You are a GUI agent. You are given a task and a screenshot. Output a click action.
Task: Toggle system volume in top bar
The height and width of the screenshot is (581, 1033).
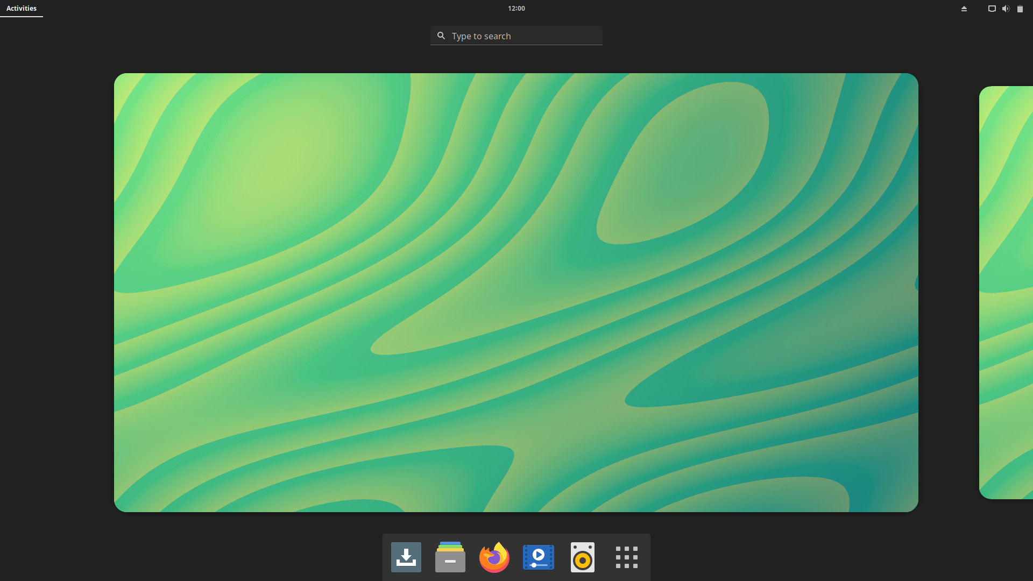[1006, 8]
